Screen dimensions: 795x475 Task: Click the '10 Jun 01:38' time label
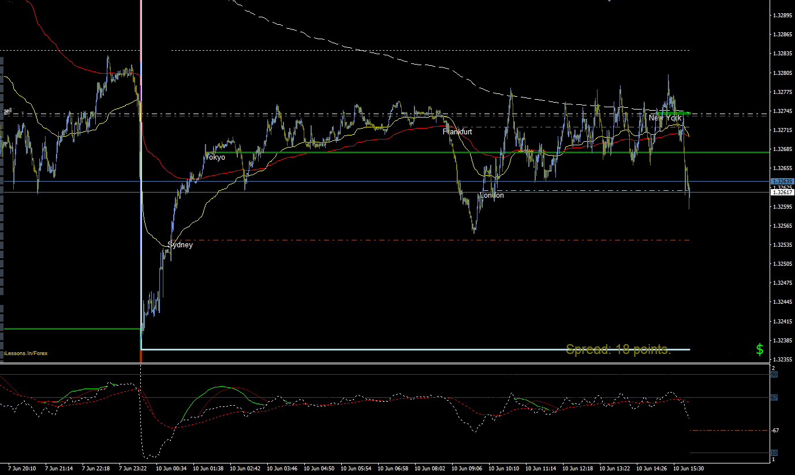point(208,469)
